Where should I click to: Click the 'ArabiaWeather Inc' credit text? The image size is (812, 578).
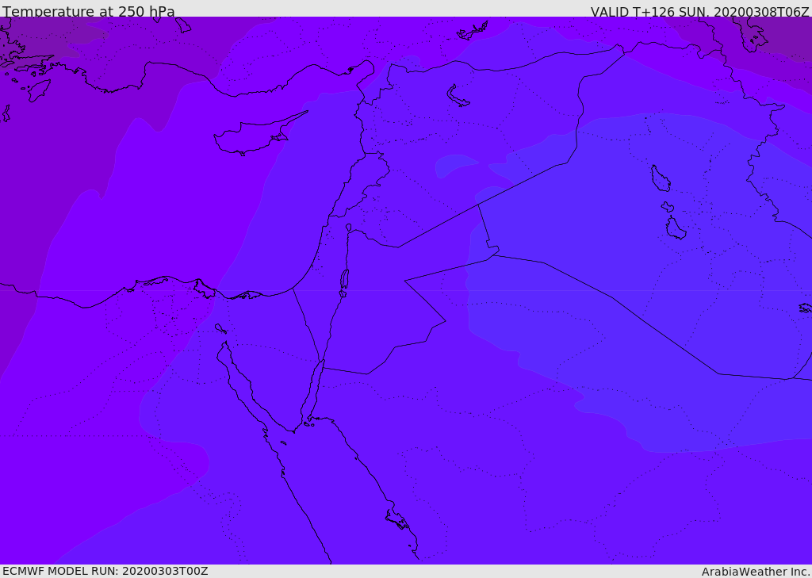[755, 572]
